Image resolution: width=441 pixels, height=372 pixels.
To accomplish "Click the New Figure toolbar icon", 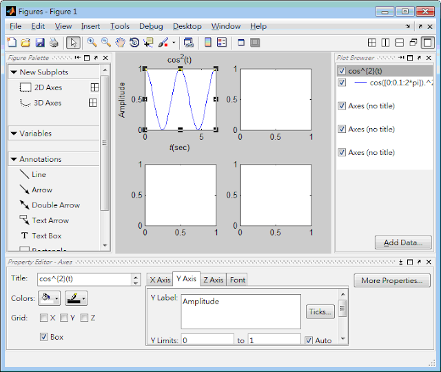I will click(x=12, y=43).
